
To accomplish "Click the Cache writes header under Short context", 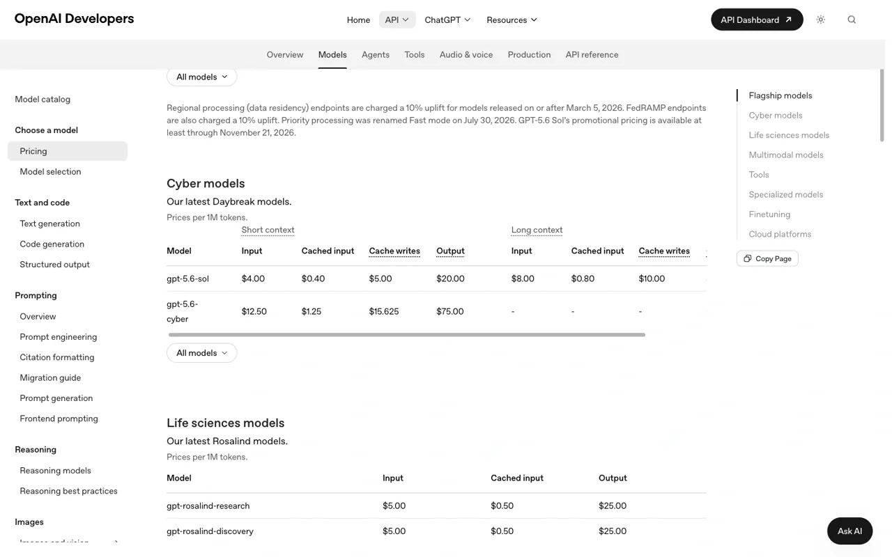I will 394,251.
